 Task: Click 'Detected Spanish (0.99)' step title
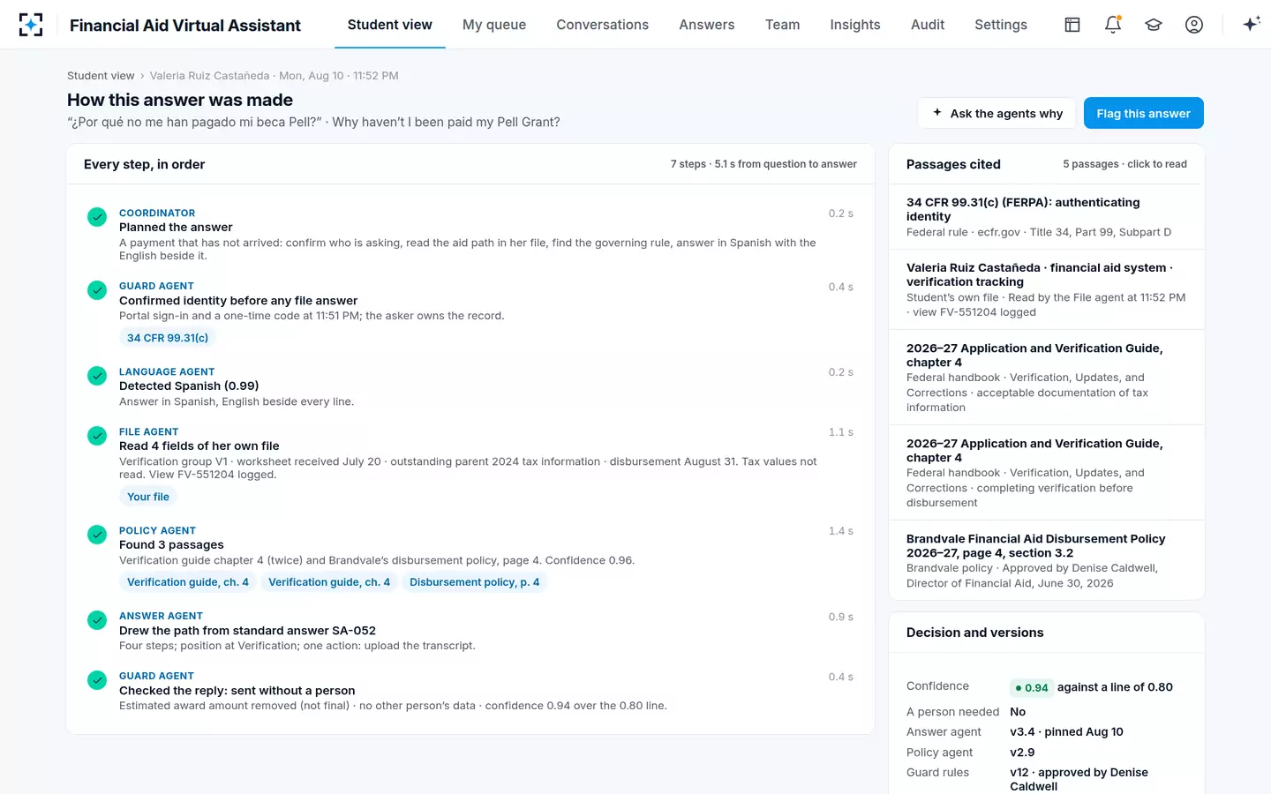click(x=189, y=386)
